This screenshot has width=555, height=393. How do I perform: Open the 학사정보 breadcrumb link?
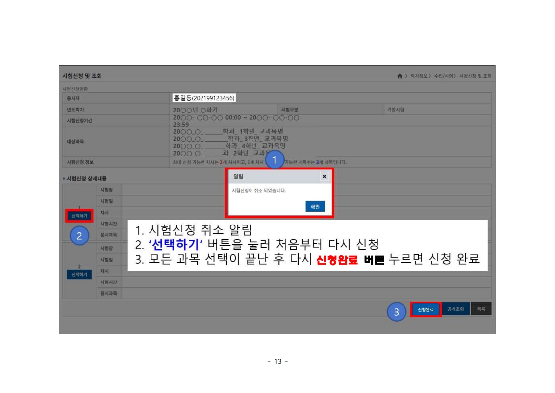click(x=418, y=76)
